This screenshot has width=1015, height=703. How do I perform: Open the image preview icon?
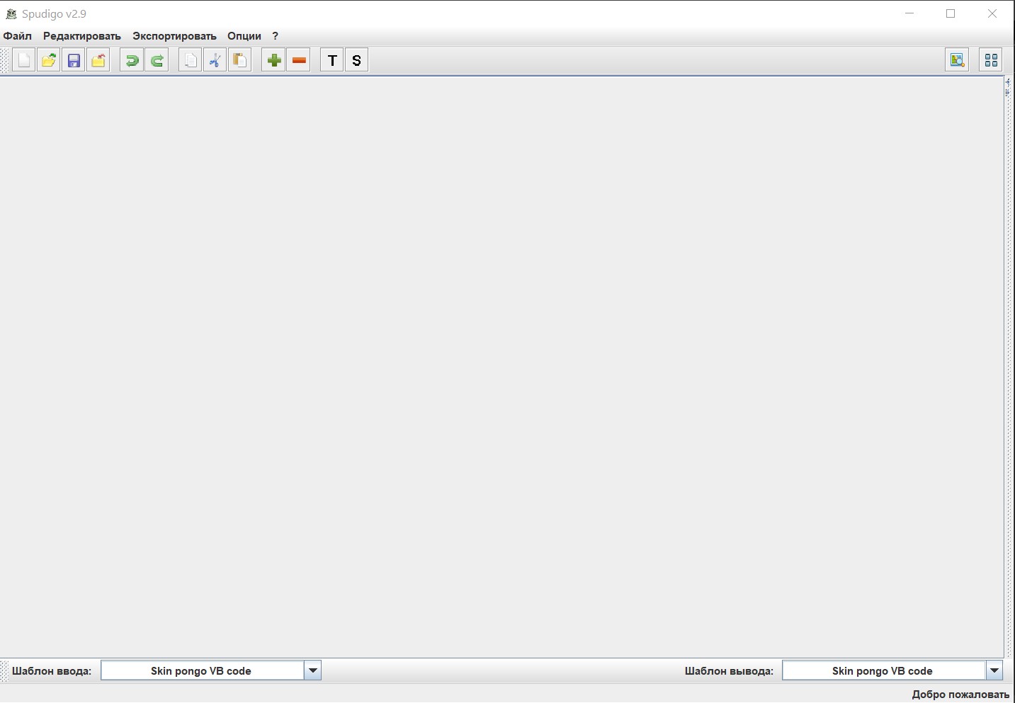957,60
